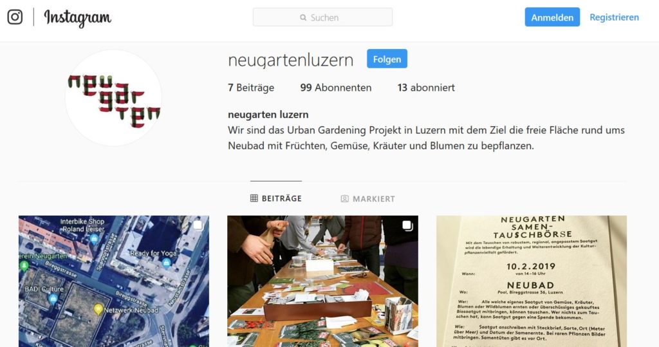View the 13 abonniert list
Screen dimensions: 659x347
tap(426, 88)
